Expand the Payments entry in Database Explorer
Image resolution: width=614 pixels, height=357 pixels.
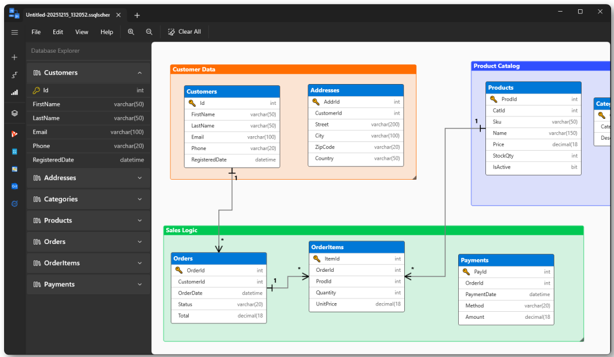tap(139, 284)
